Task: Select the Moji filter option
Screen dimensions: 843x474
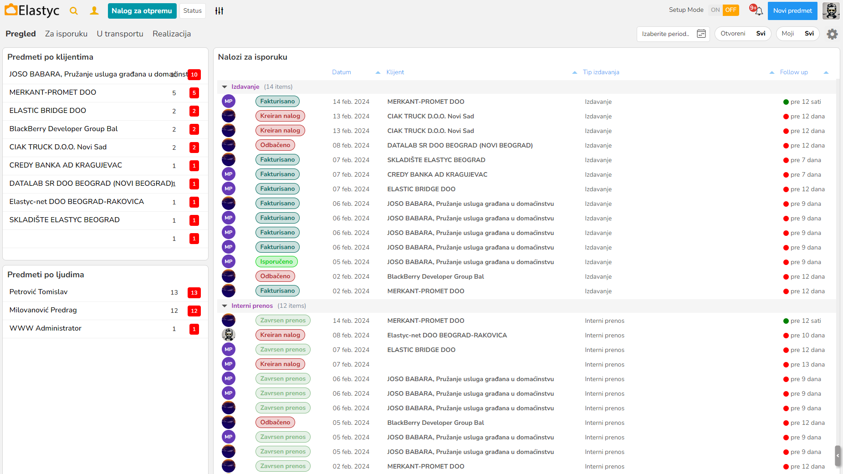Action: click(x=787, y=33)
